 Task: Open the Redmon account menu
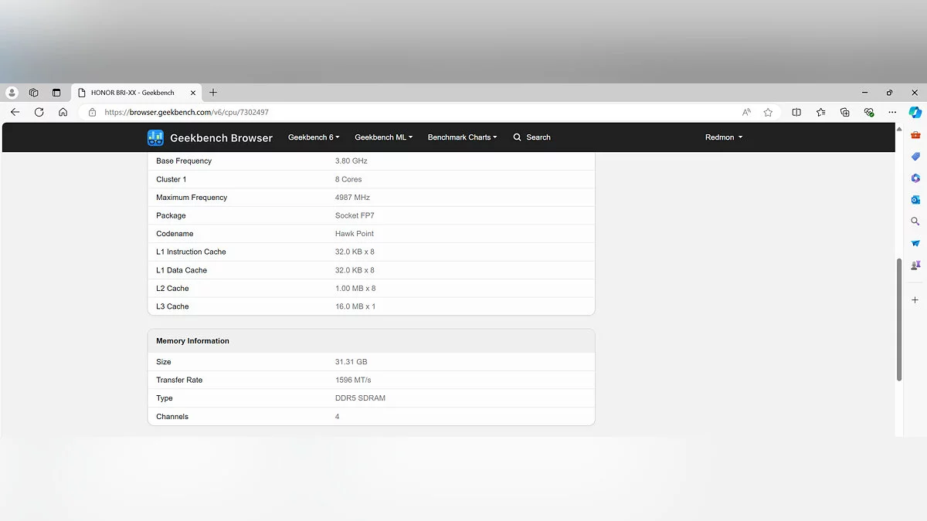[723, 137]
